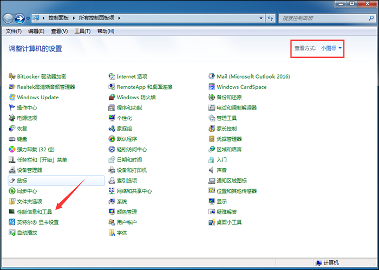379x270 pixels.
Task: Click the 网络和共享中心 icon
Action: (112, 191)
